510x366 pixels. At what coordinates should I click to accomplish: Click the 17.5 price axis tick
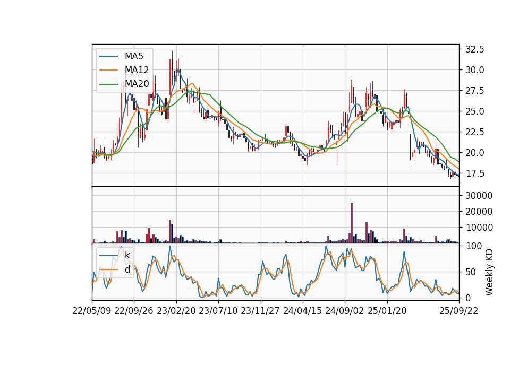[475, 173]
